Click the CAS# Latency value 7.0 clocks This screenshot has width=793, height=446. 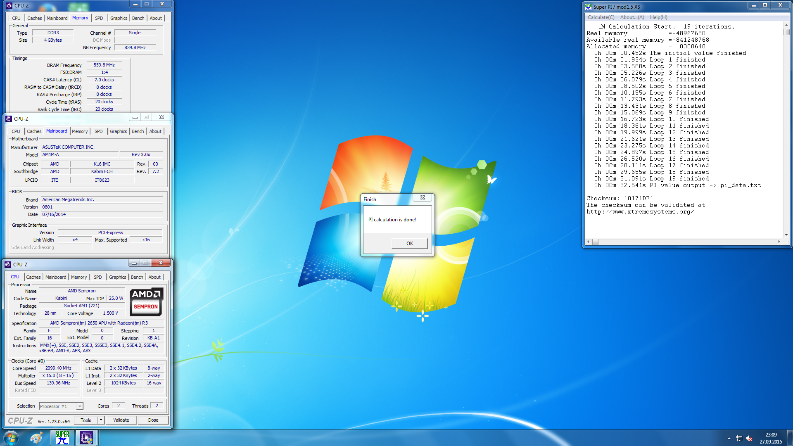(104, 80)
